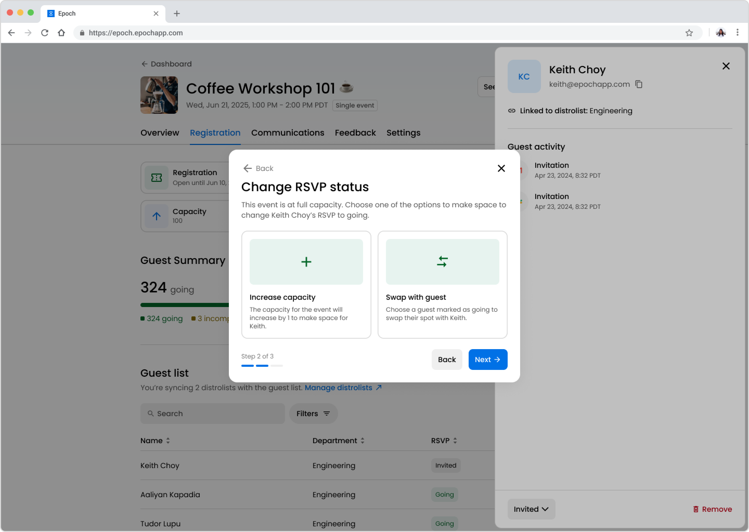749x532 pixels.
Task: Open the Filters button
Action: pyautogui.click(x=313, y=413)
